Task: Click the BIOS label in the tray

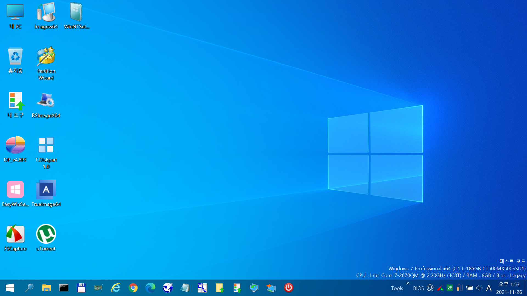Action: click(418, 288)
